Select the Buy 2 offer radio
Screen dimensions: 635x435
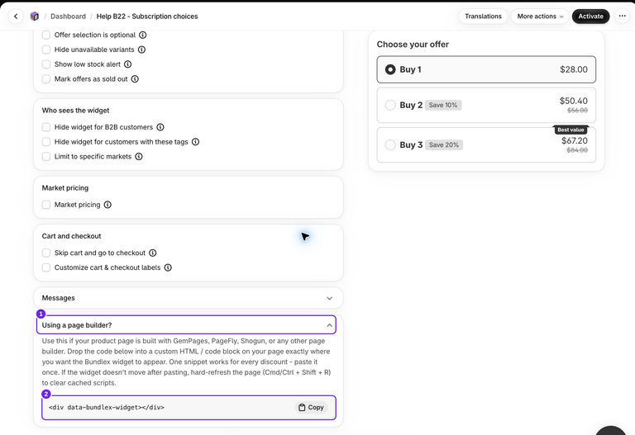coord(390,105)
